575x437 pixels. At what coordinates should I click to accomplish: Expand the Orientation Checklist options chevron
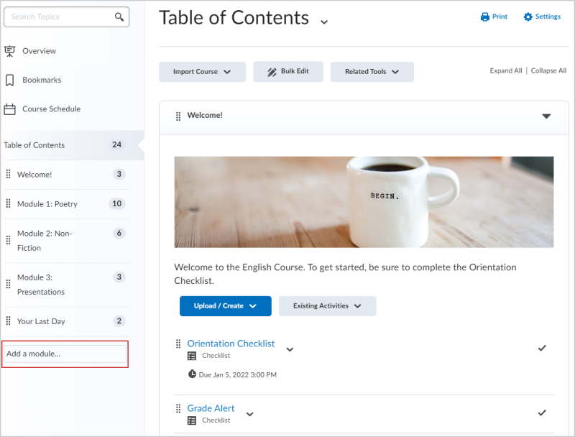[x=290, y=349]
